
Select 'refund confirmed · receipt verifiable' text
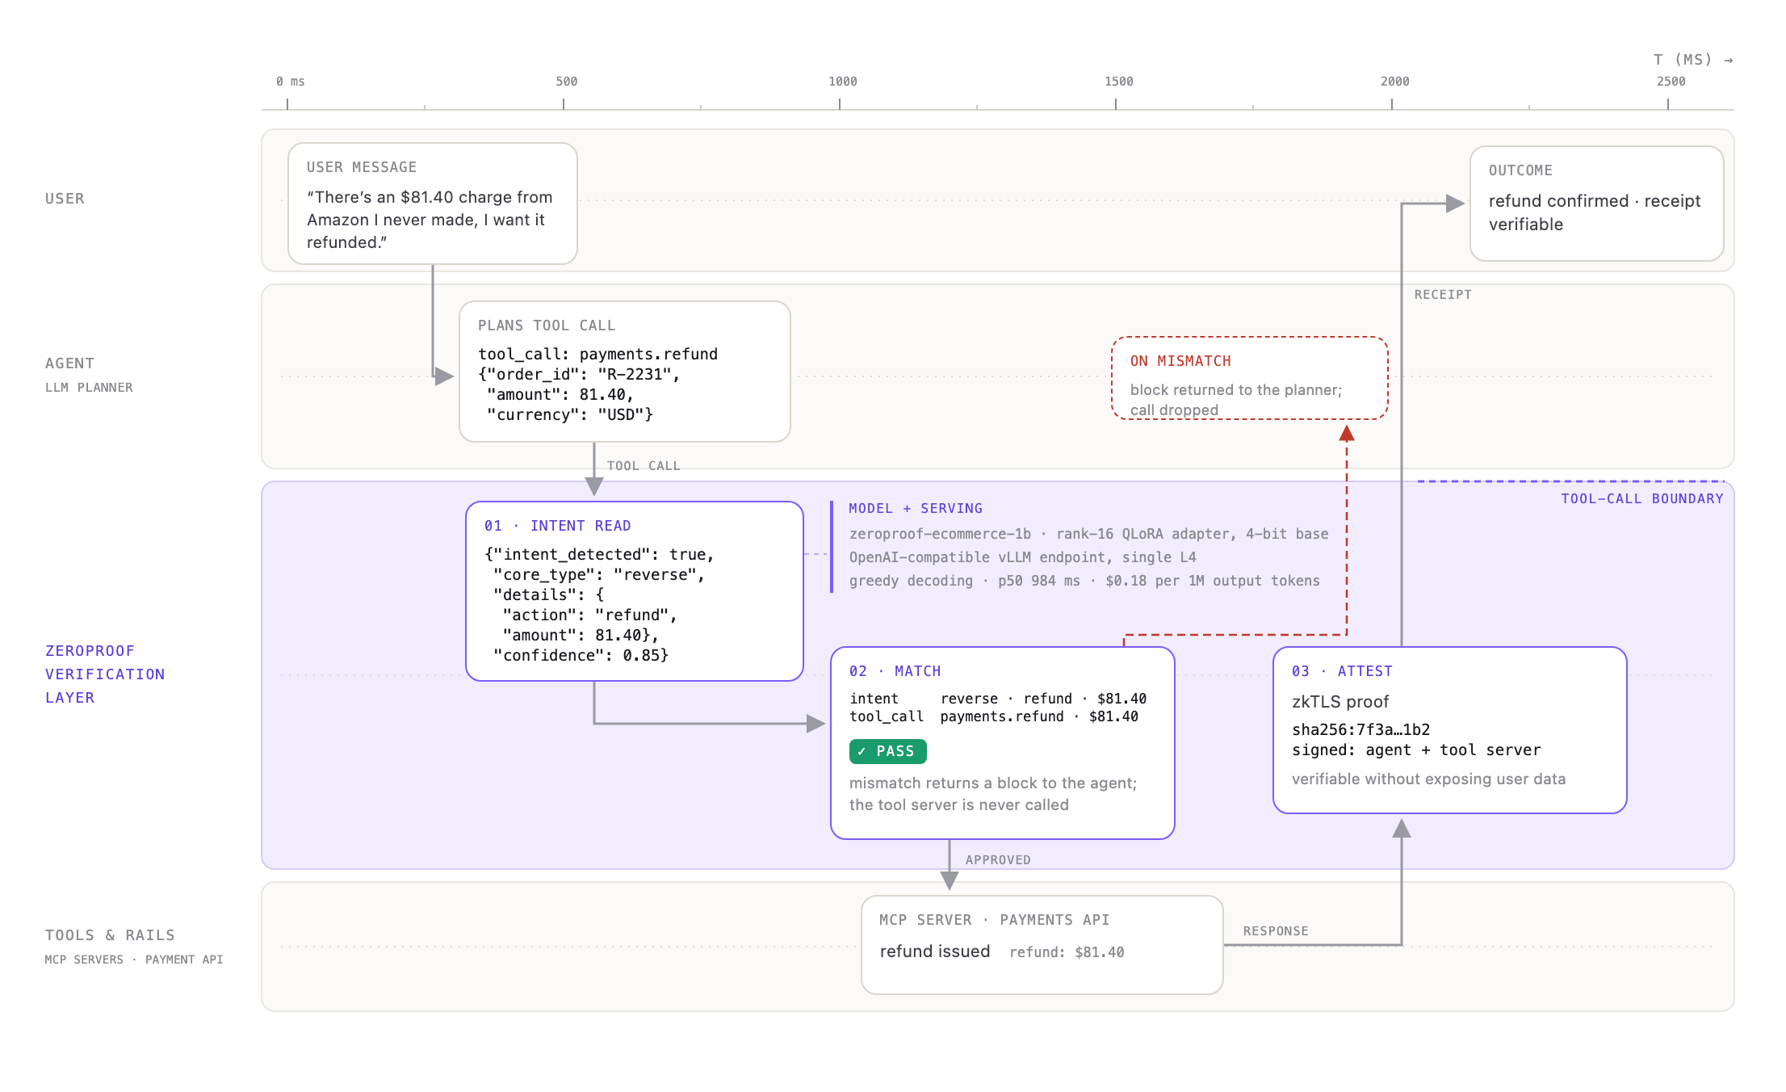pyautogui.click(x=1595, y=212)
